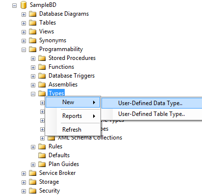The height and width of the screenshot is (196, 202).
Task: Click the Defaults folder icon
Action: (42, 155)
